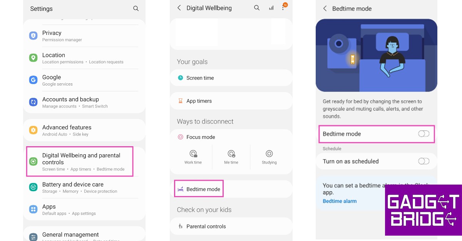Select the Work time focus icon
Viewport: 462px width, 241px height.
(x=193, y=153)
